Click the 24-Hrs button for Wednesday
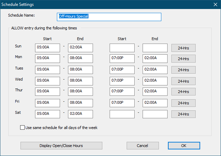This screenshot has height=156, width=221. tap(183, 81)
